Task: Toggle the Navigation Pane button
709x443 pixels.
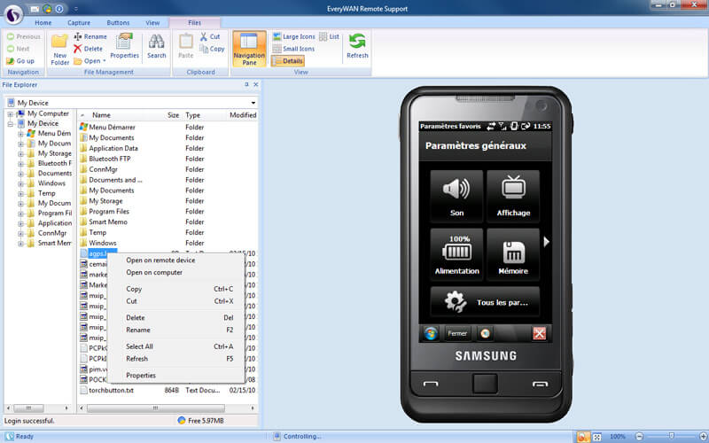Action: 249,50
